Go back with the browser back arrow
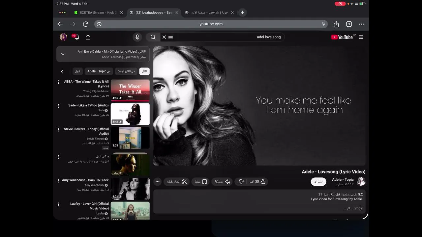 pyautogui.click(x=60, y=24)
